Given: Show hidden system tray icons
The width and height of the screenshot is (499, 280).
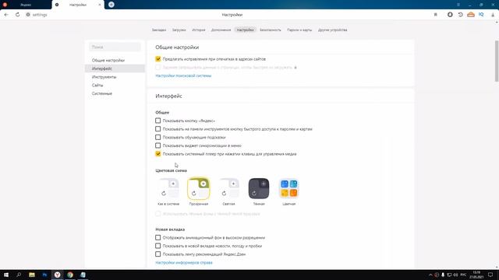Looking at the screenshot, I should [x=430, y=275].
